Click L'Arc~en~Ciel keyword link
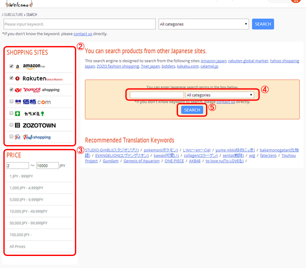Image resolution: width=306 pixels, height=268 pixels. (x=197, y=150)
